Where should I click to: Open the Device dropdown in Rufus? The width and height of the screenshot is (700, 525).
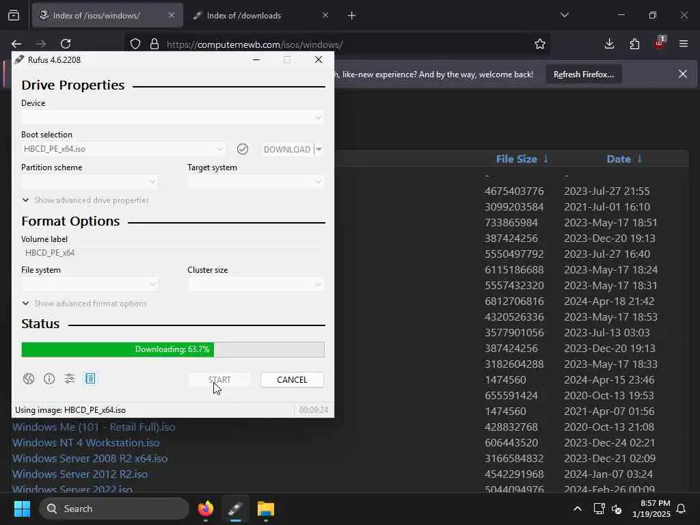click(x=172, y=118)
